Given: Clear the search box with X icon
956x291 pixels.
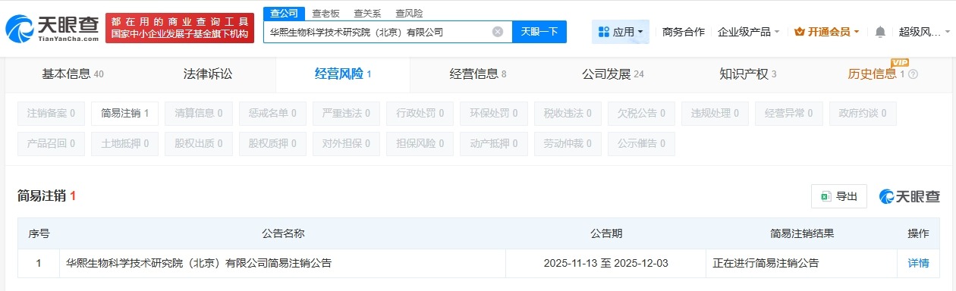Looking at the screenshot, I should pyautogui.click(x=498, y=32).
